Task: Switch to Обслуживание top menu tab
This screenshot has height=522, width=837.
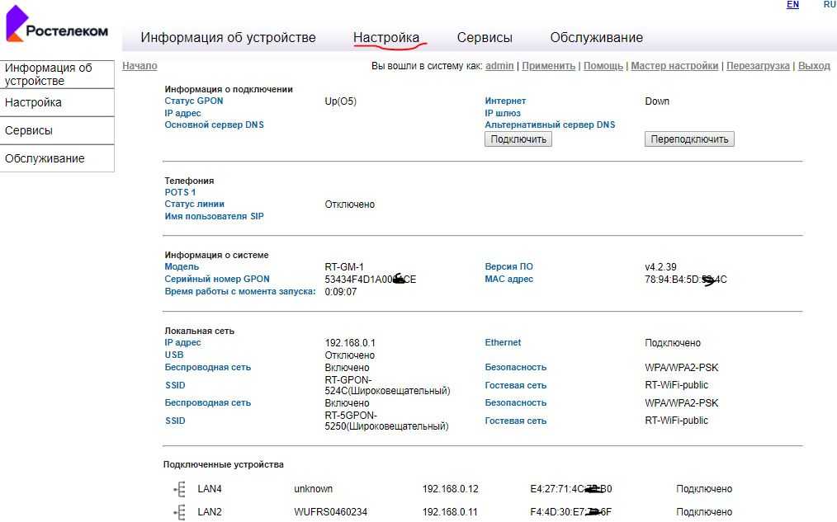Action: tap(596, 37)
